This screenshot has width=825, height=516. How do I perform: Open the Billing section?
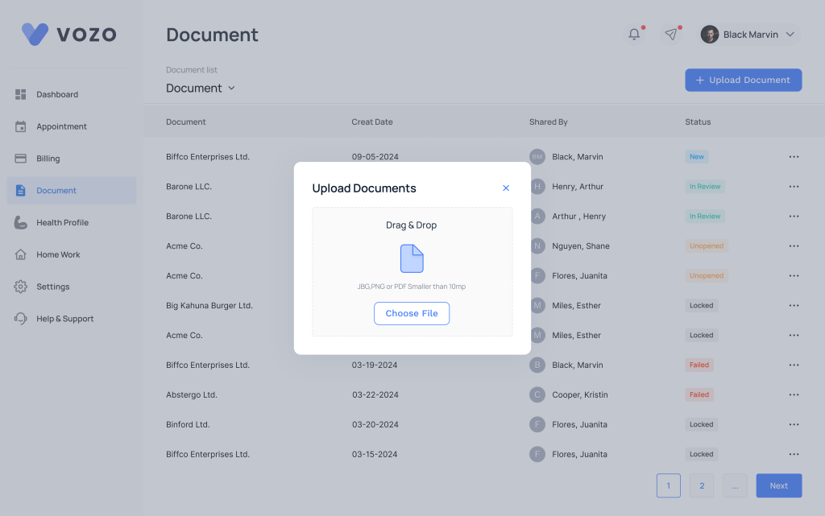click(x=48, y=159)
